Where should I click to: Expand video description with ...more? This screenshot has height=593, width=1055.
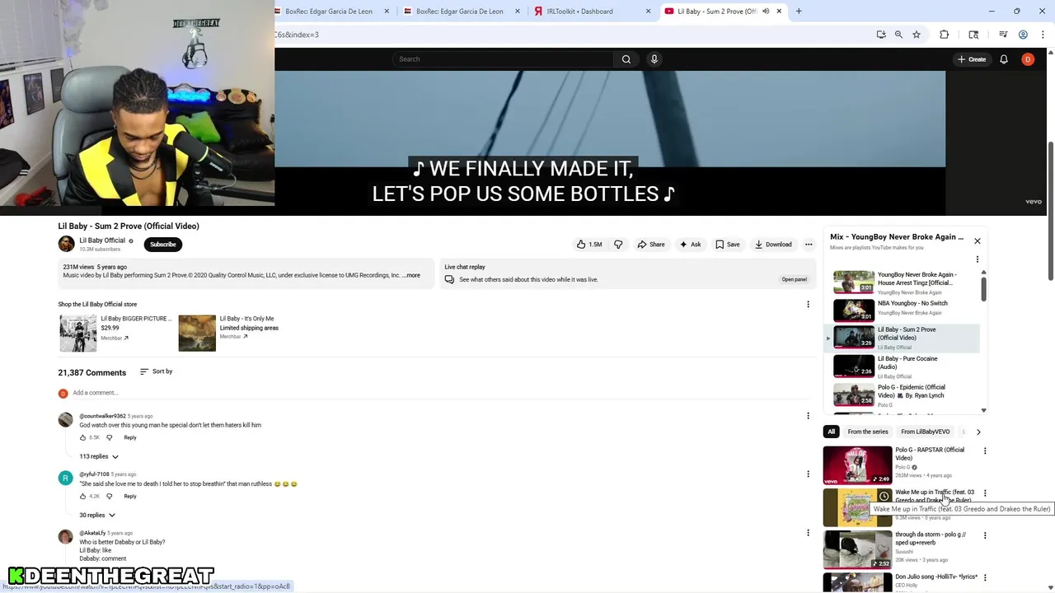(x=412, y=276)
